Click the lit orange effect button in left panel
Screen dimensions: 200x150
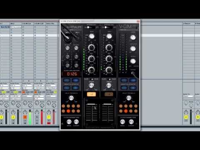tap(68, 111)
